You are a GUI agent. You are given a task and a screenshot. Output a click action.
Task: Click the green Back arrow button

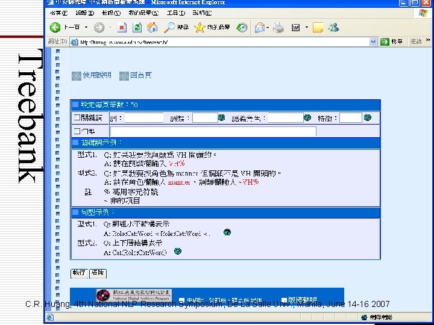click(x=55, y=27)
